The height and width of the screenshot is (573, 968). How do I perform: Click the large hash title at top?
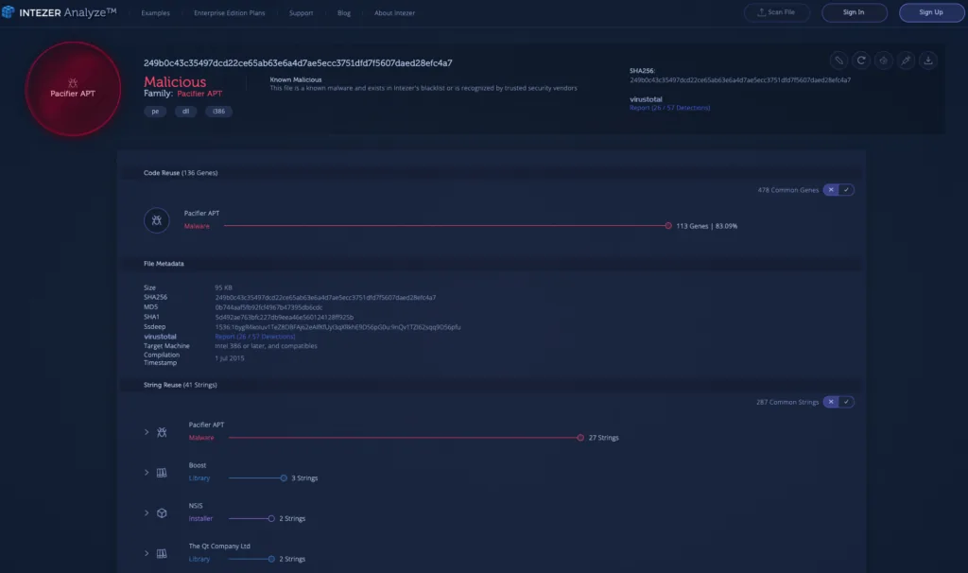click(298, 63)
